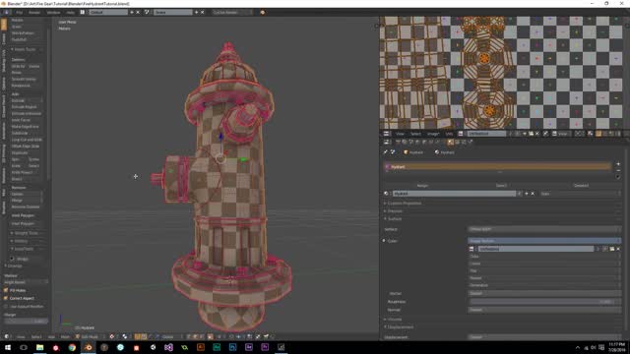Toggle face select mode in the 3D header
The width and height of the screenshot is (630, 354).
point(202,336)
